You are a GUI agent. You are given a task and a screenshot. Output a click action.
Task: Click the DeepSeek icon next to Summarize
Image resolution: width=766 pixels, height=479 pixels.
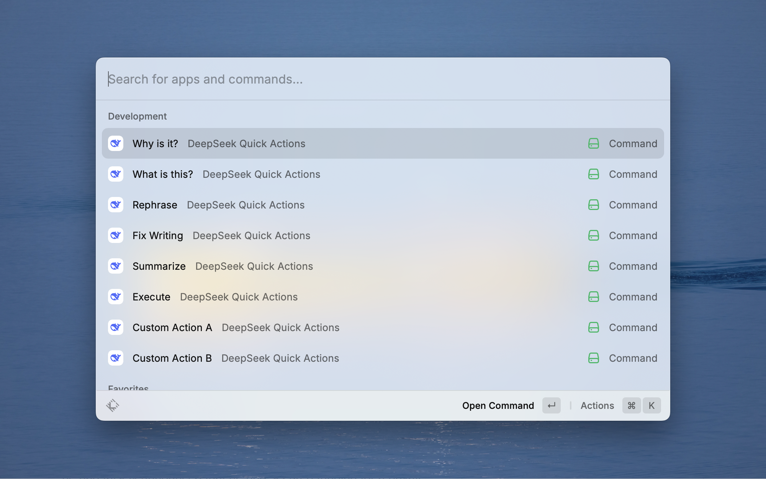116,266
